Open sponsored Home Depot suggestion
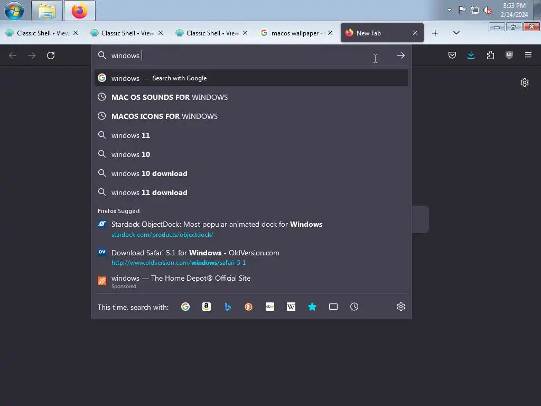Image resolution: width=541 pixels, height=406 pixels. [x=251, y=282]
